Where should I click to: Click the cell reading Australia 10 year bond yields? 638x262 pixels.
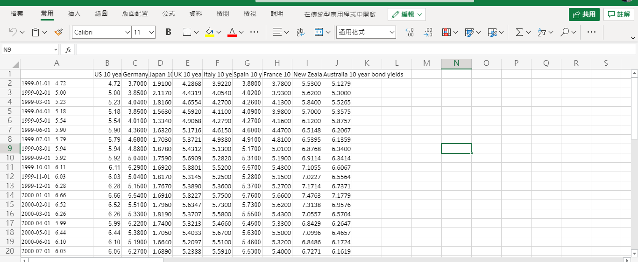(x=337, y=74)
